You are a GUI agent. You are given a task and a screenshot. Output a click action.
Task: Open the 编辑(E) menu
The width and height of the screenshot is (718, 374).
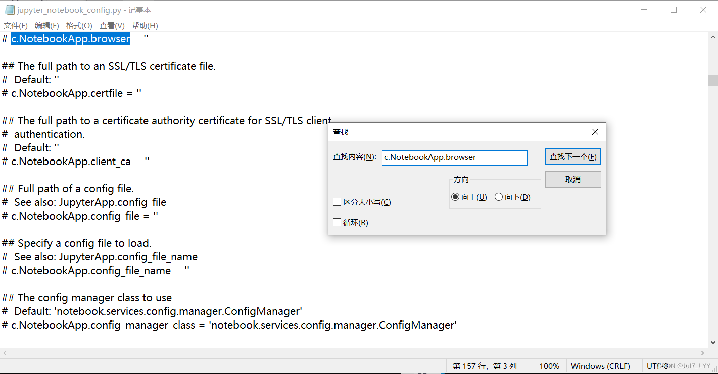click(47, 26)
